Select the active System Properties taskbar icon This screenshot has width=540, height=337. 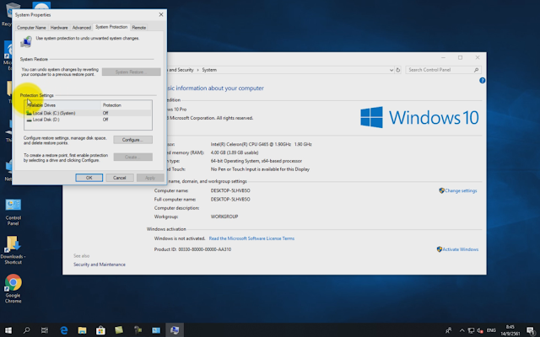coord(175,330)
